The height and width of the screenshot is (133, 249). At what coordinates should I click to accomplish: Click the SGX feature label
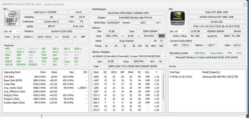(55, 64)
